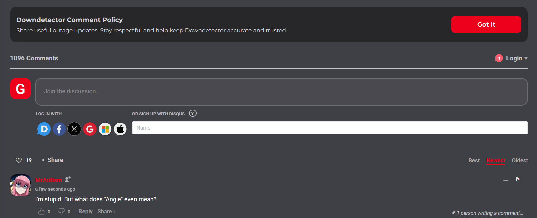
Task: Click the recommend count 19
Action: click(29, 160)
